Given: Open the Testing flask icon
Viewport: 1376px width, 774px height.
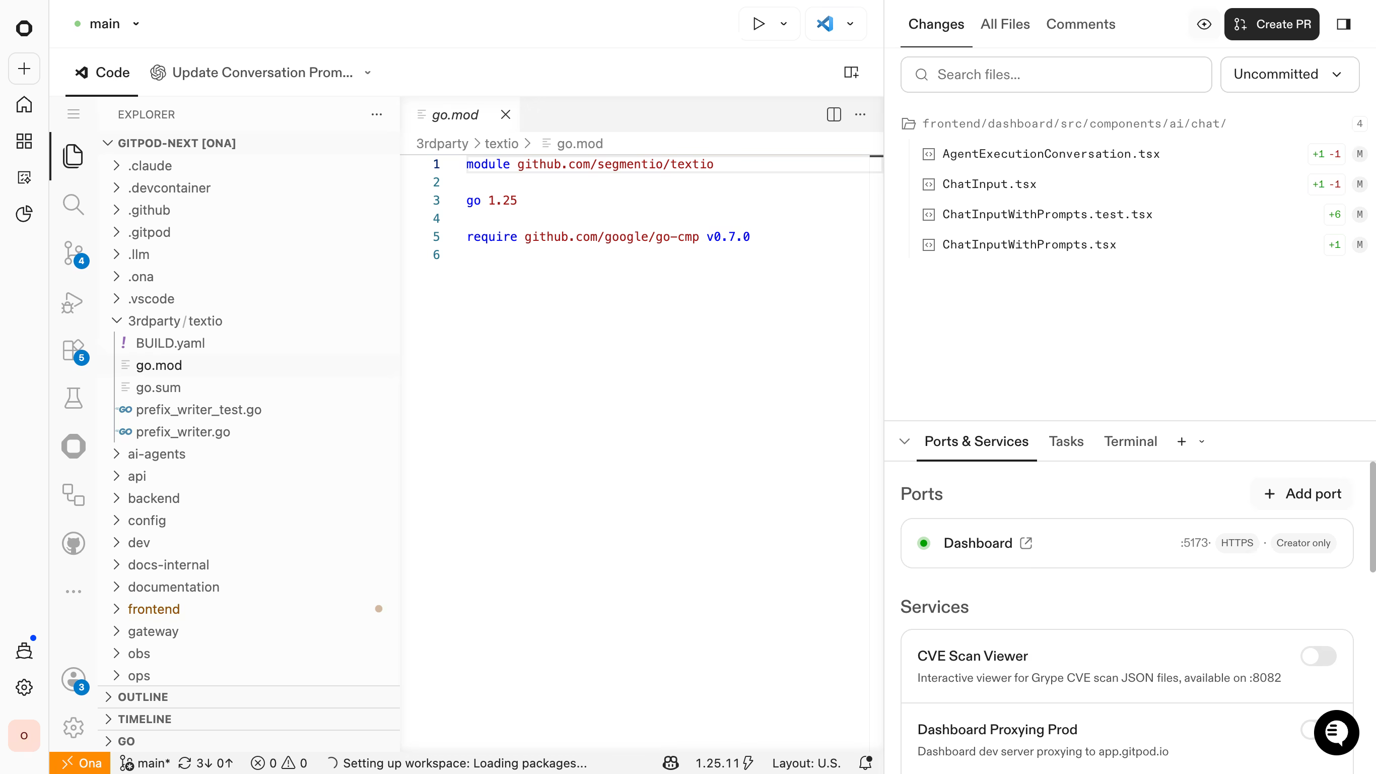Looking at the screenshot, I should pos(73,398).
